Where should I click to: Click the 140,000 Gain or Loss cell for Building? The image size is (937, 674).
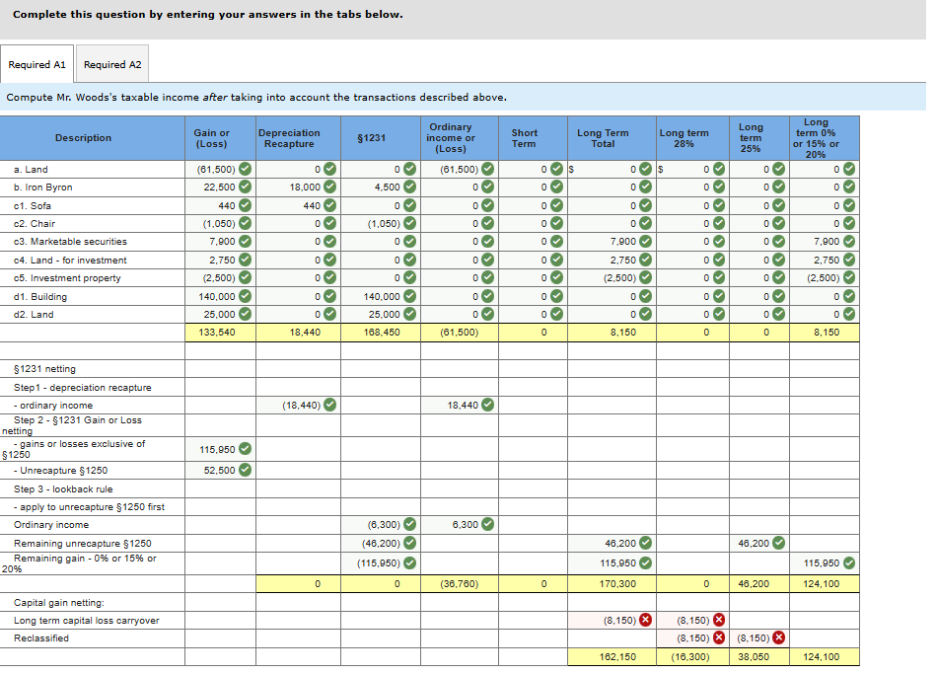pyautogui.click(x=221, y=297)
